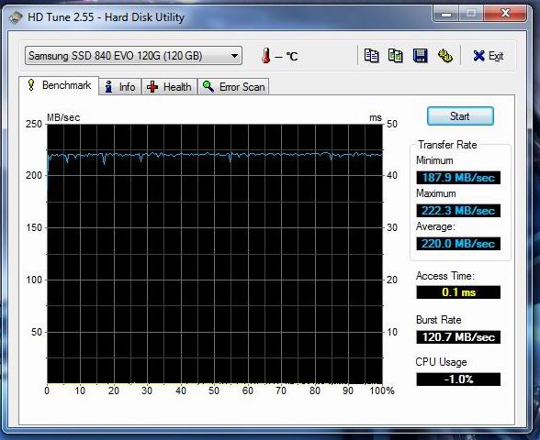Click the average value 220.0 MB/sec
540x440 pixels.
[458, 244]
